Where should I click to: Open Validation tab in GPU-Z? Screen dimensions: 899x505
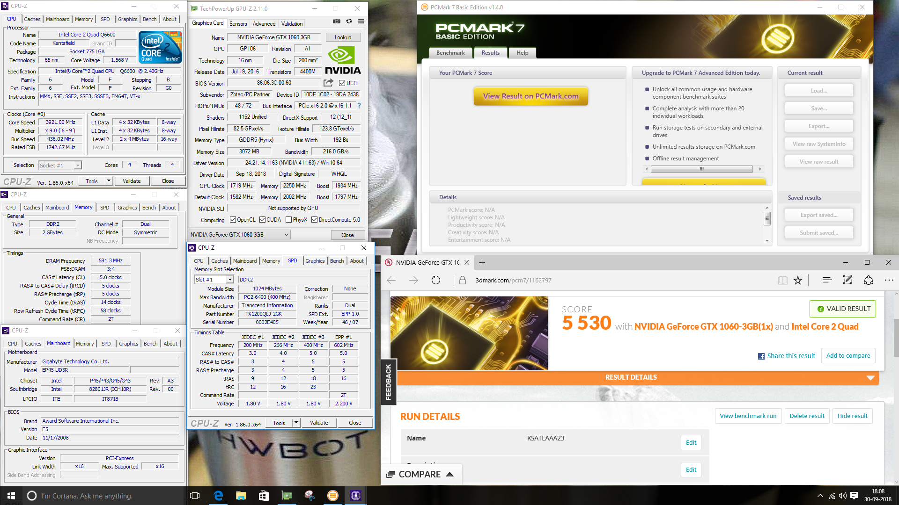pos(292,24)
